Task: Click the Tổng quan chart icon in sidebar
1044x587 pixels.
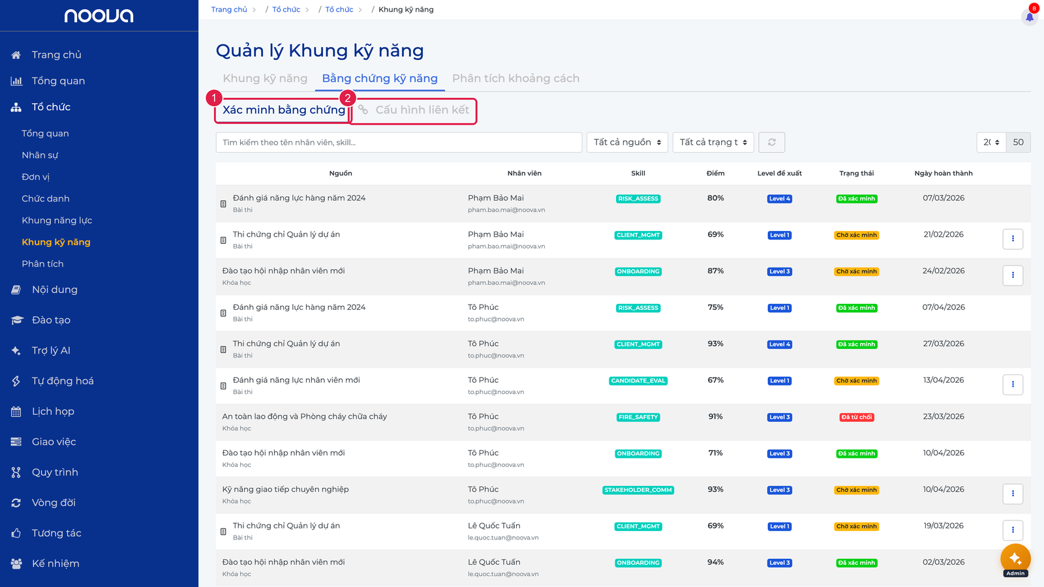Action: click(16, 81)
